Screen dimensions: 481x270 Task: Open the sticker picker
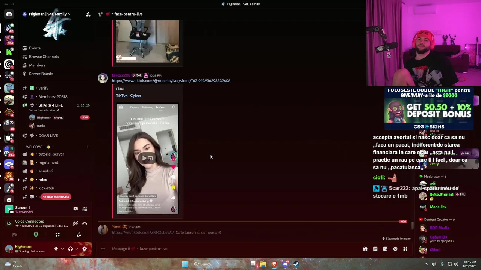click(385, 249)
